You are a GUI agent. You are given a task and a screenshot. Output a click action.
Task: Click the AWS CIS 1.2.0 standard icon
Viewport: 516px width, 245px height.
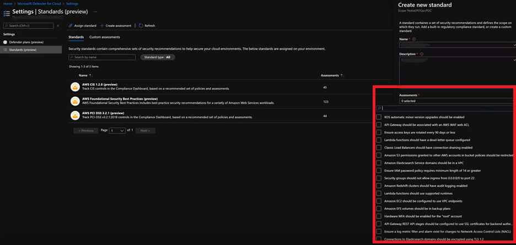click(x=76, y=87)
